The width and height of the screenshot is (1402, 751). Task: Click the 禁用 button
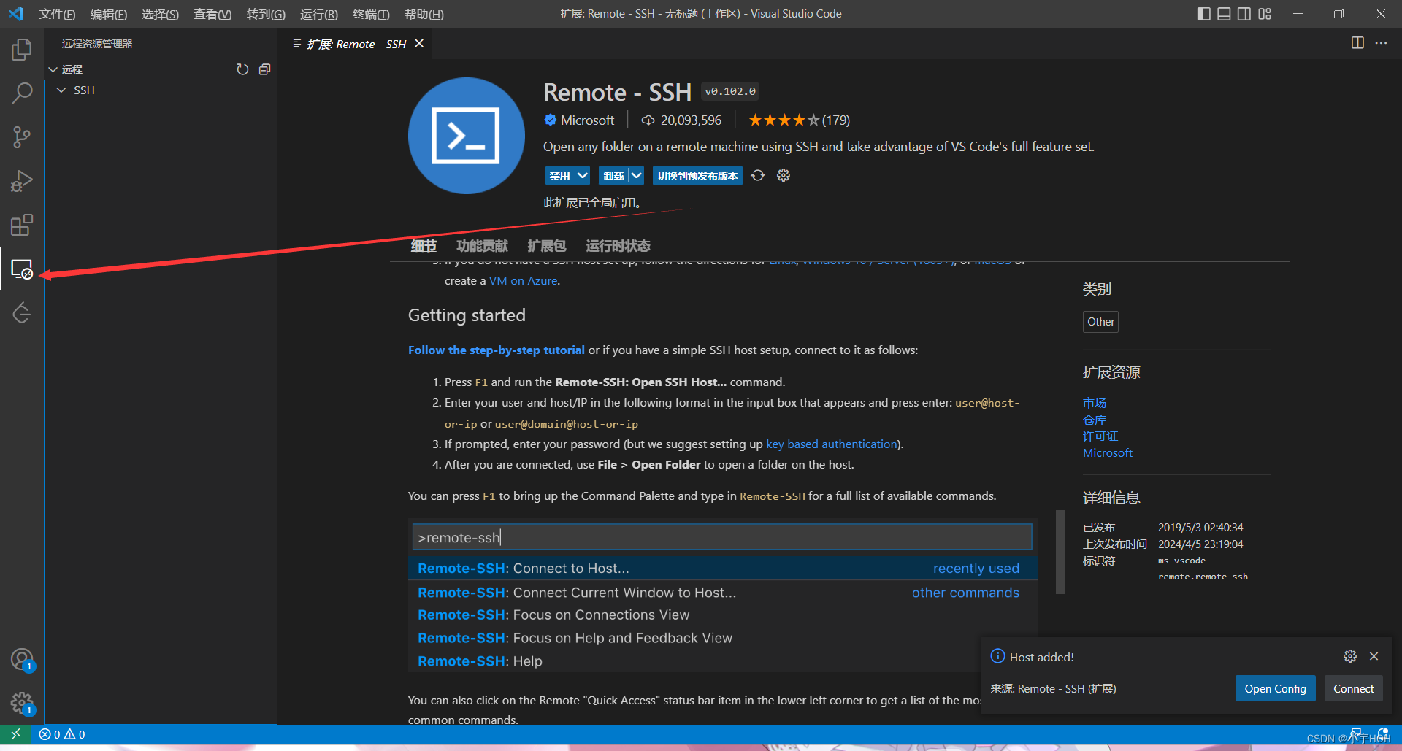click(x=559, y=175)
